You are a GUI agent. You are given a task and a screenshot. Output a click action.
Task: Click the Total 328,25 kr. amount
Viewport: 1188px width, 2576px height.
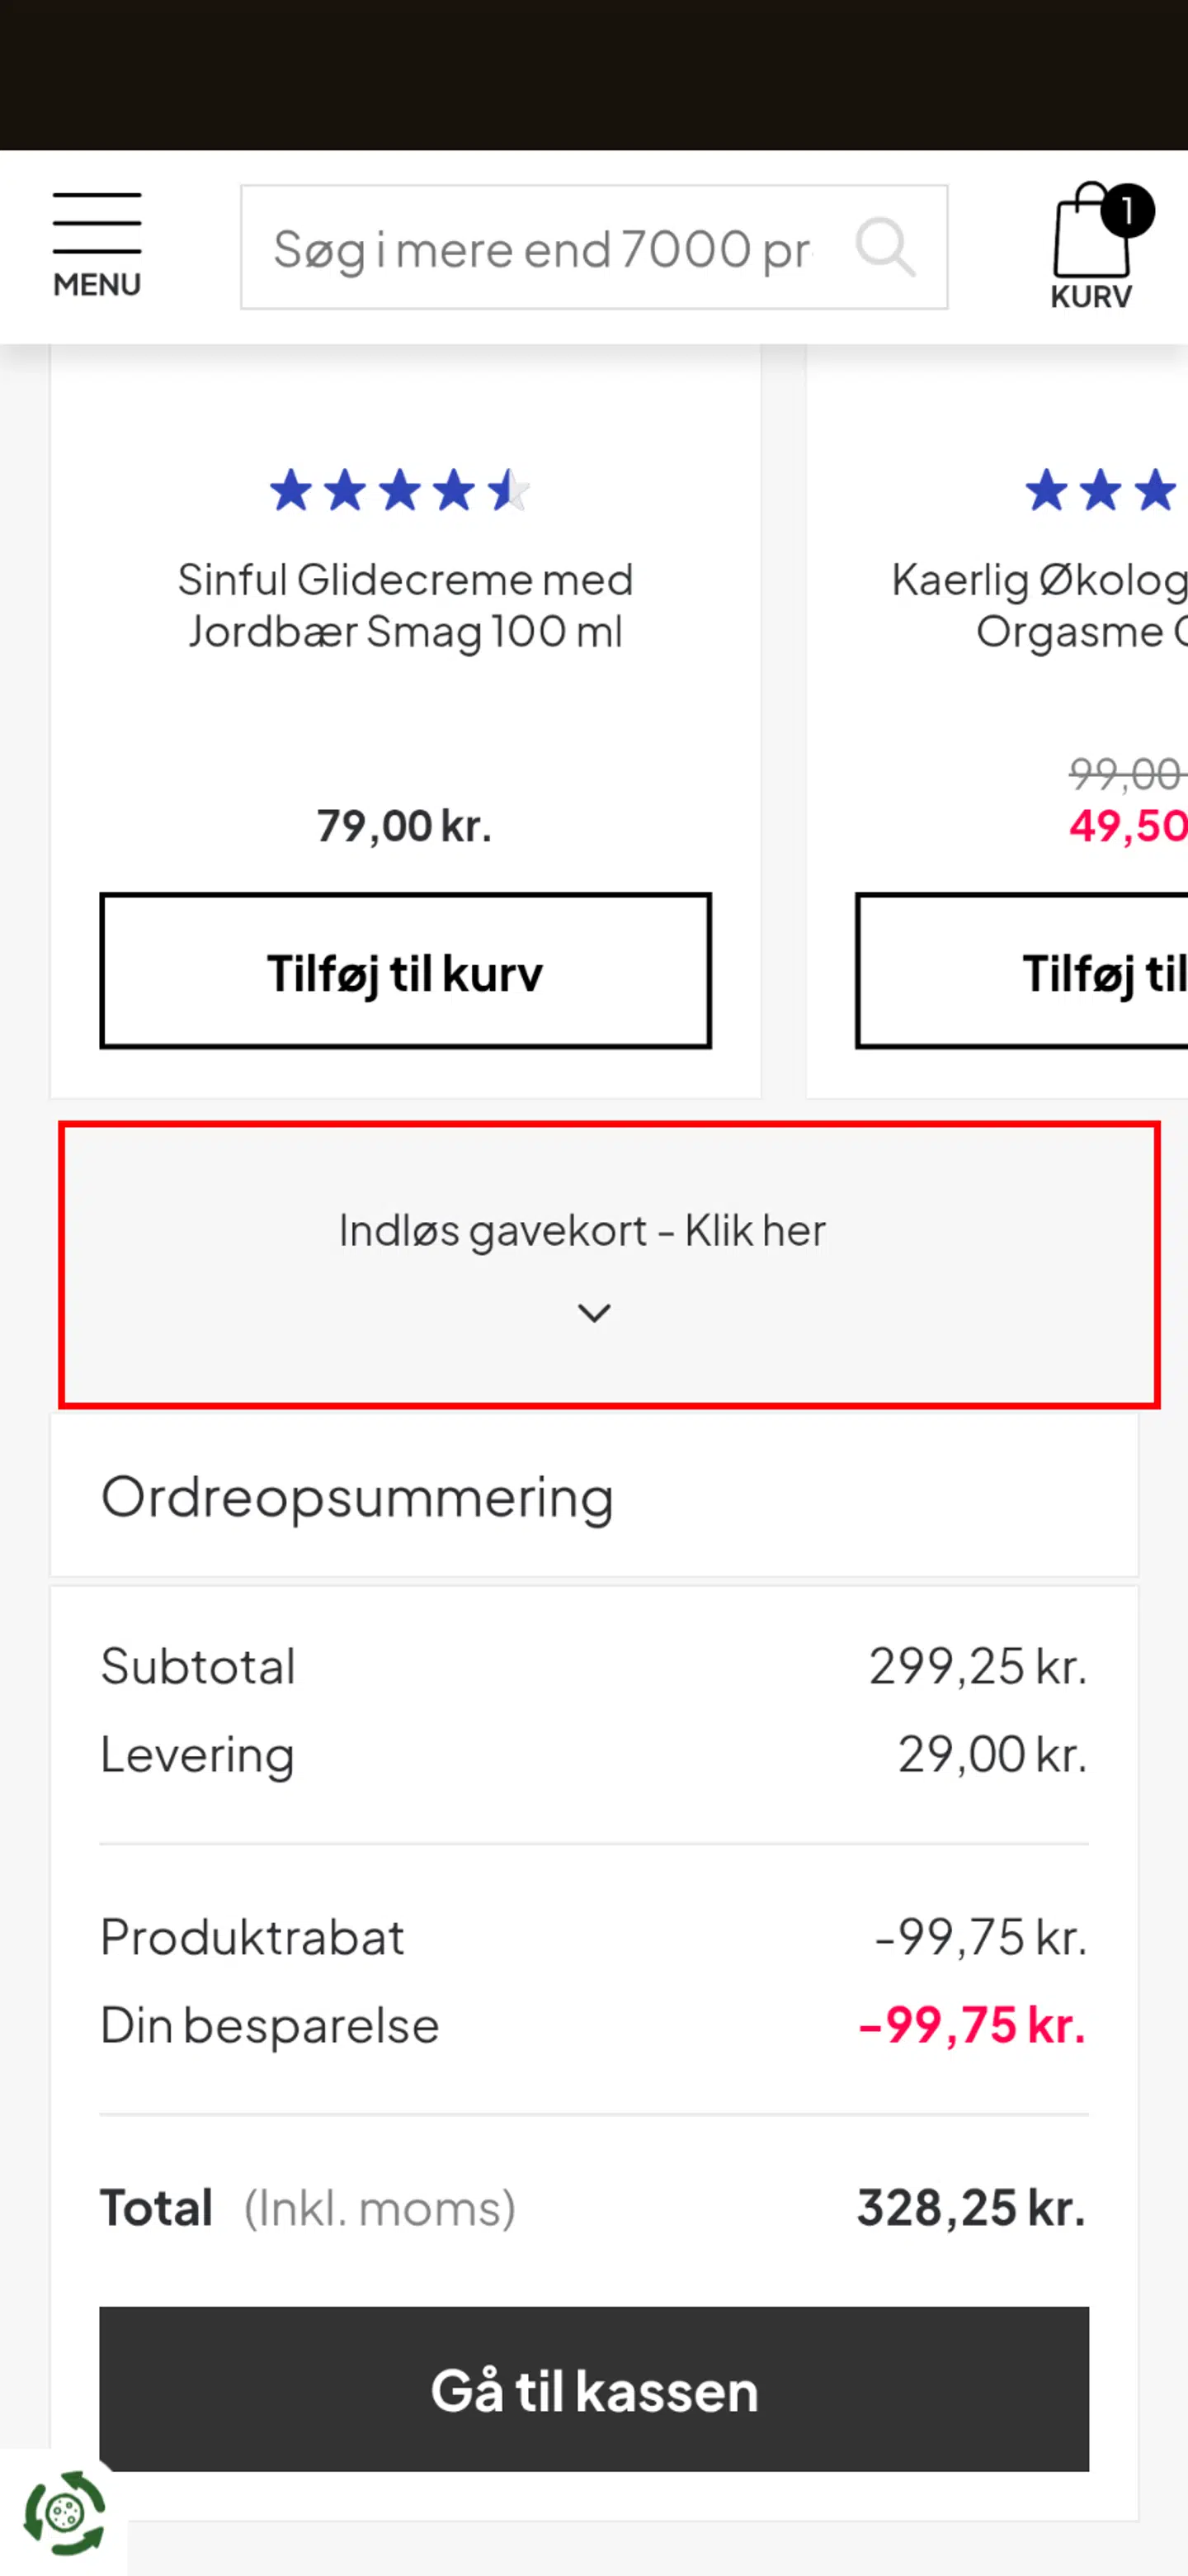click(970, 2209)
